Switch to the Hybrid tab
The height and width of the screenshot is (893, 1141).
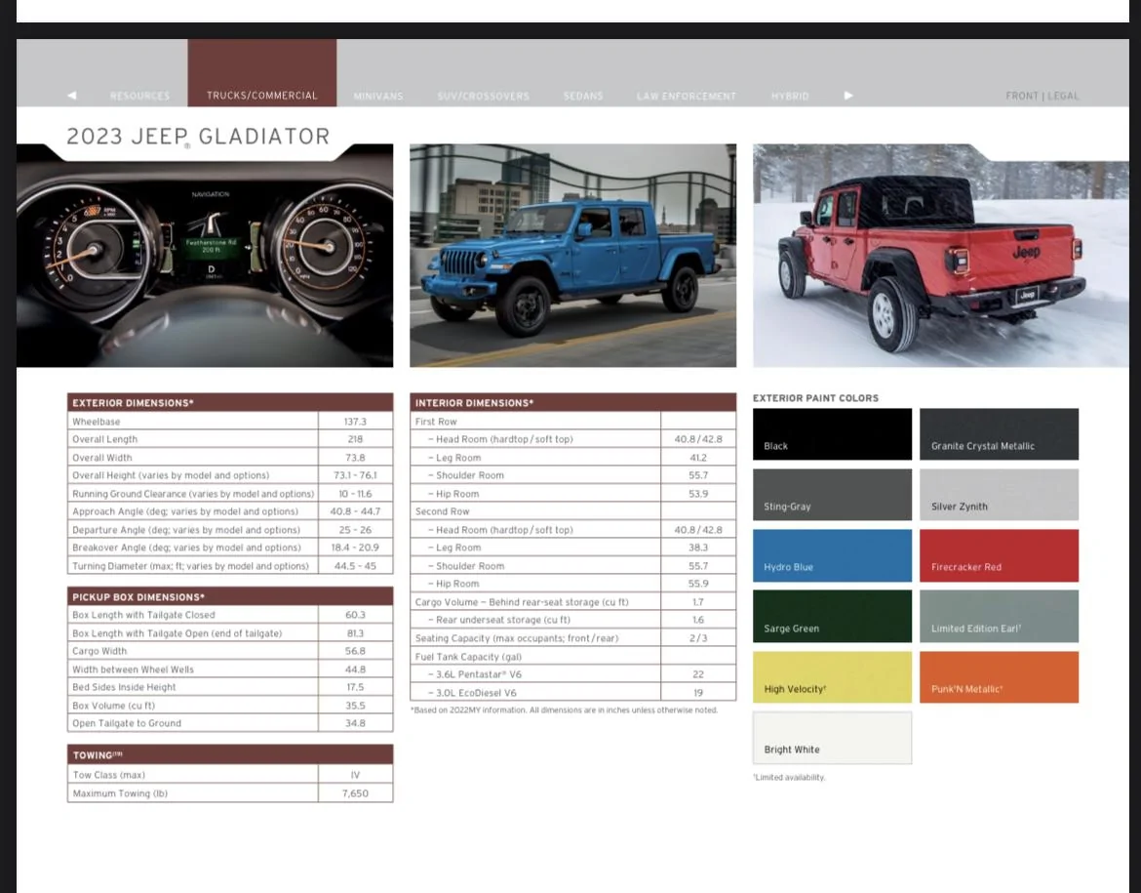(x=790, y=97)
